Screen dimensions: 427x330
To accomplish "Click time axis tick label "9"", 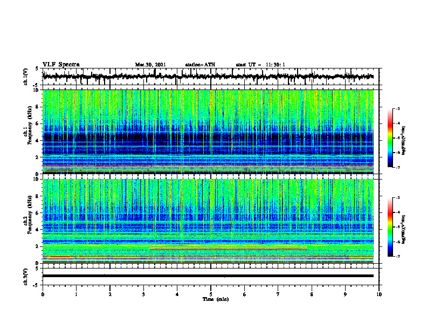I will point(345,294).
